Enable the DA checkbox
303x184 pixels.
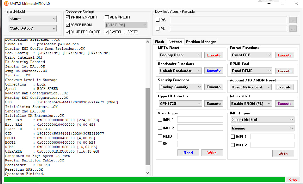pyautogui.click(x=157, y=20)
